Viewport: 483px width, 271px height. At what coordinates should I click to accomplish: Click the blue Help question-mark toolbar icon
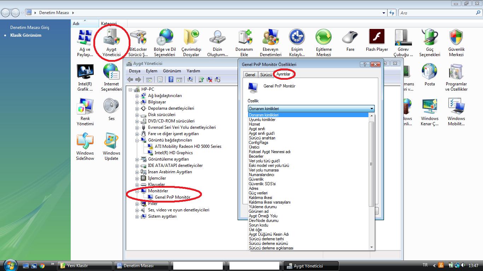point(171,80)
